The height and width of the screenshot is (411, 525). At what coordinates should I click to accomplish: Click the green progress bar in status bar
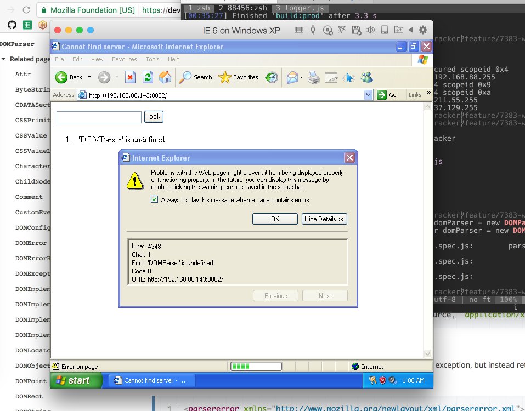click(256, 366)
